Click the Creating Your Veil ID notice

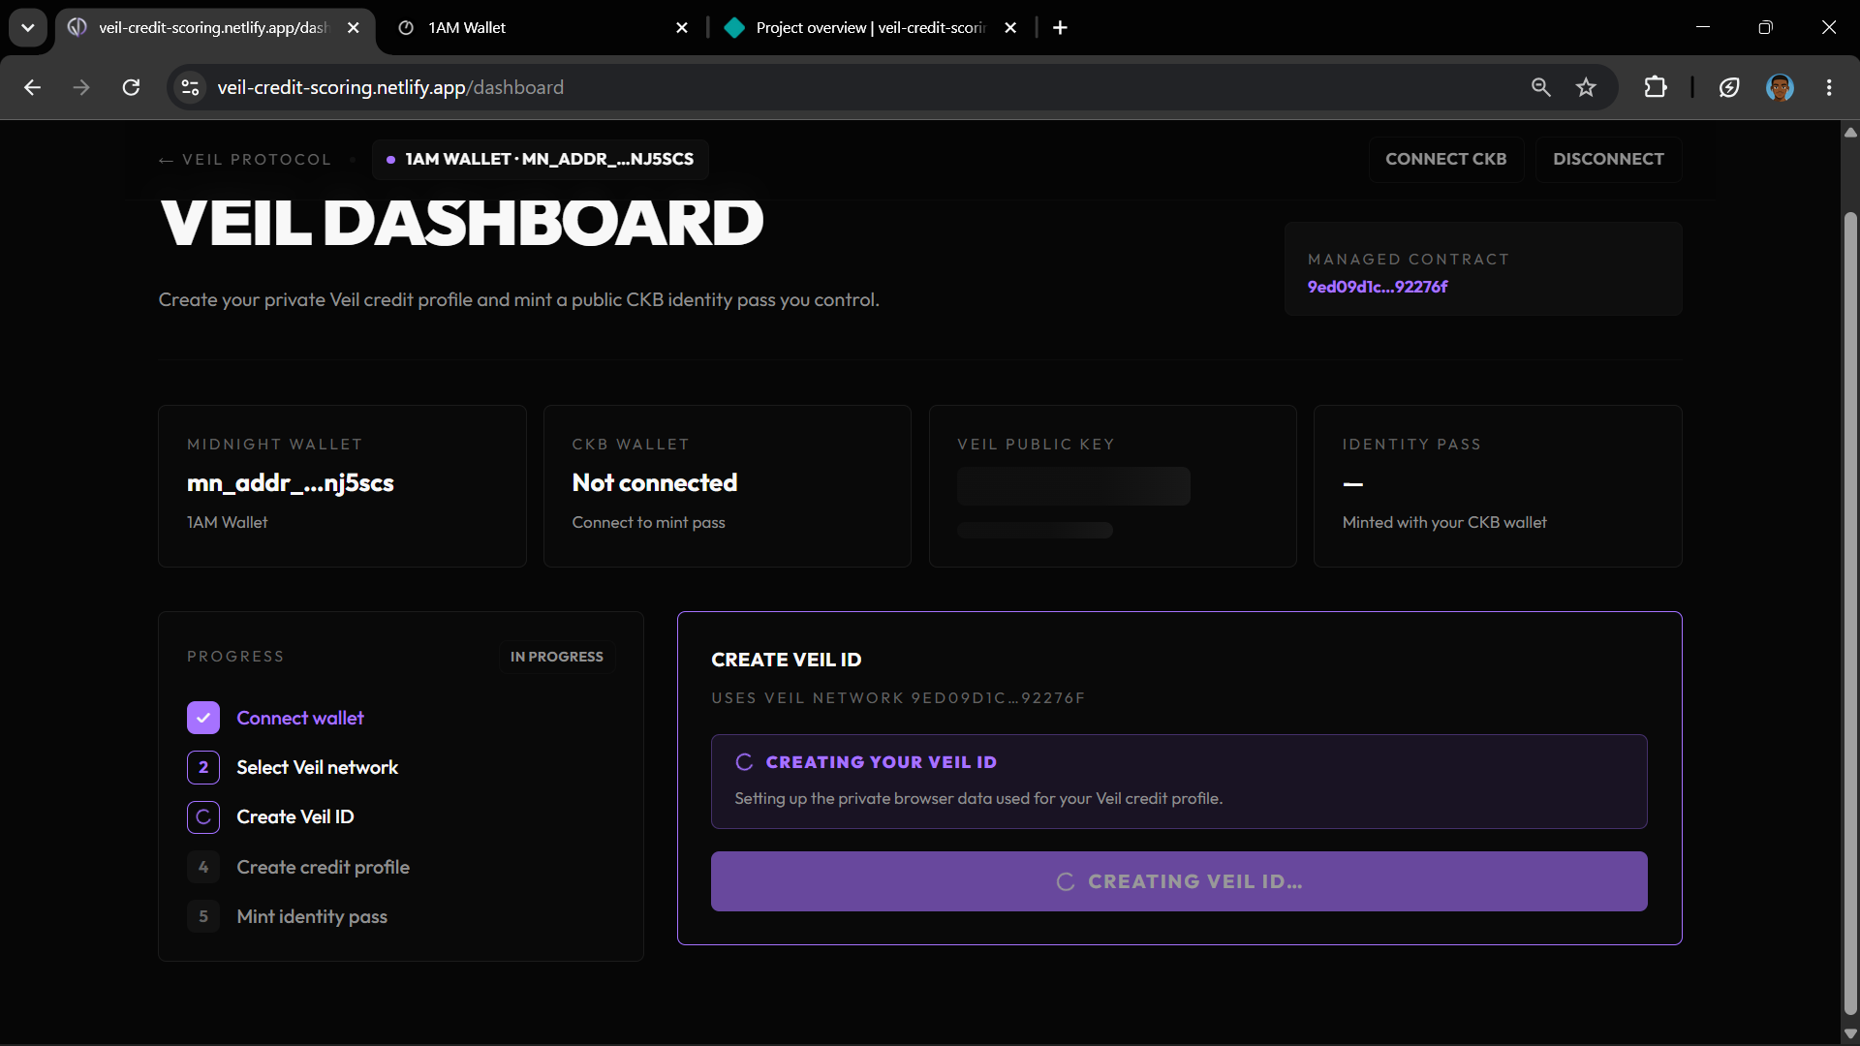point(1179,782)
